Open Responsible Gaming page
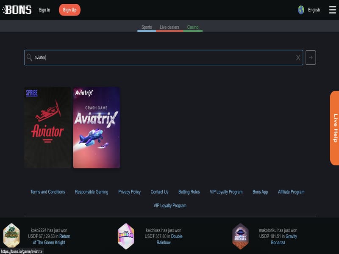Image resolution: width=339 pixels, height=254 pixels. tap(92, 192)
